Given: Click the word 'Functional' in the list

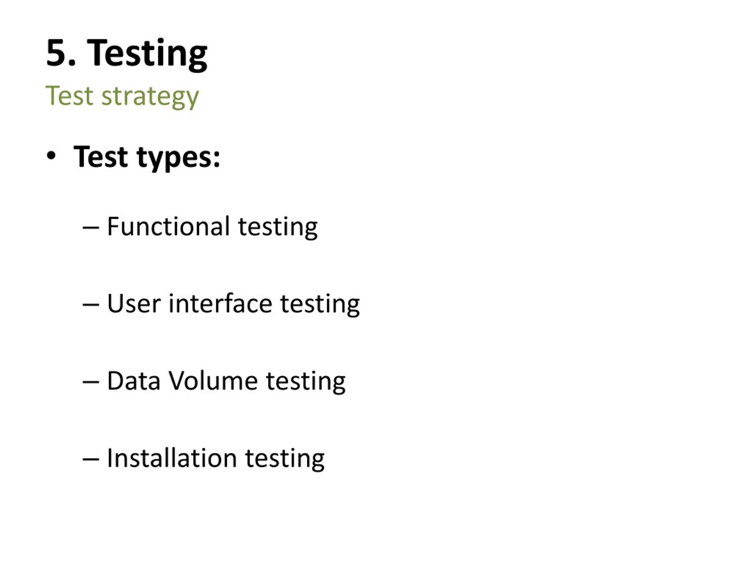Looking at the screenshot, I should click(x=169, y=226).
